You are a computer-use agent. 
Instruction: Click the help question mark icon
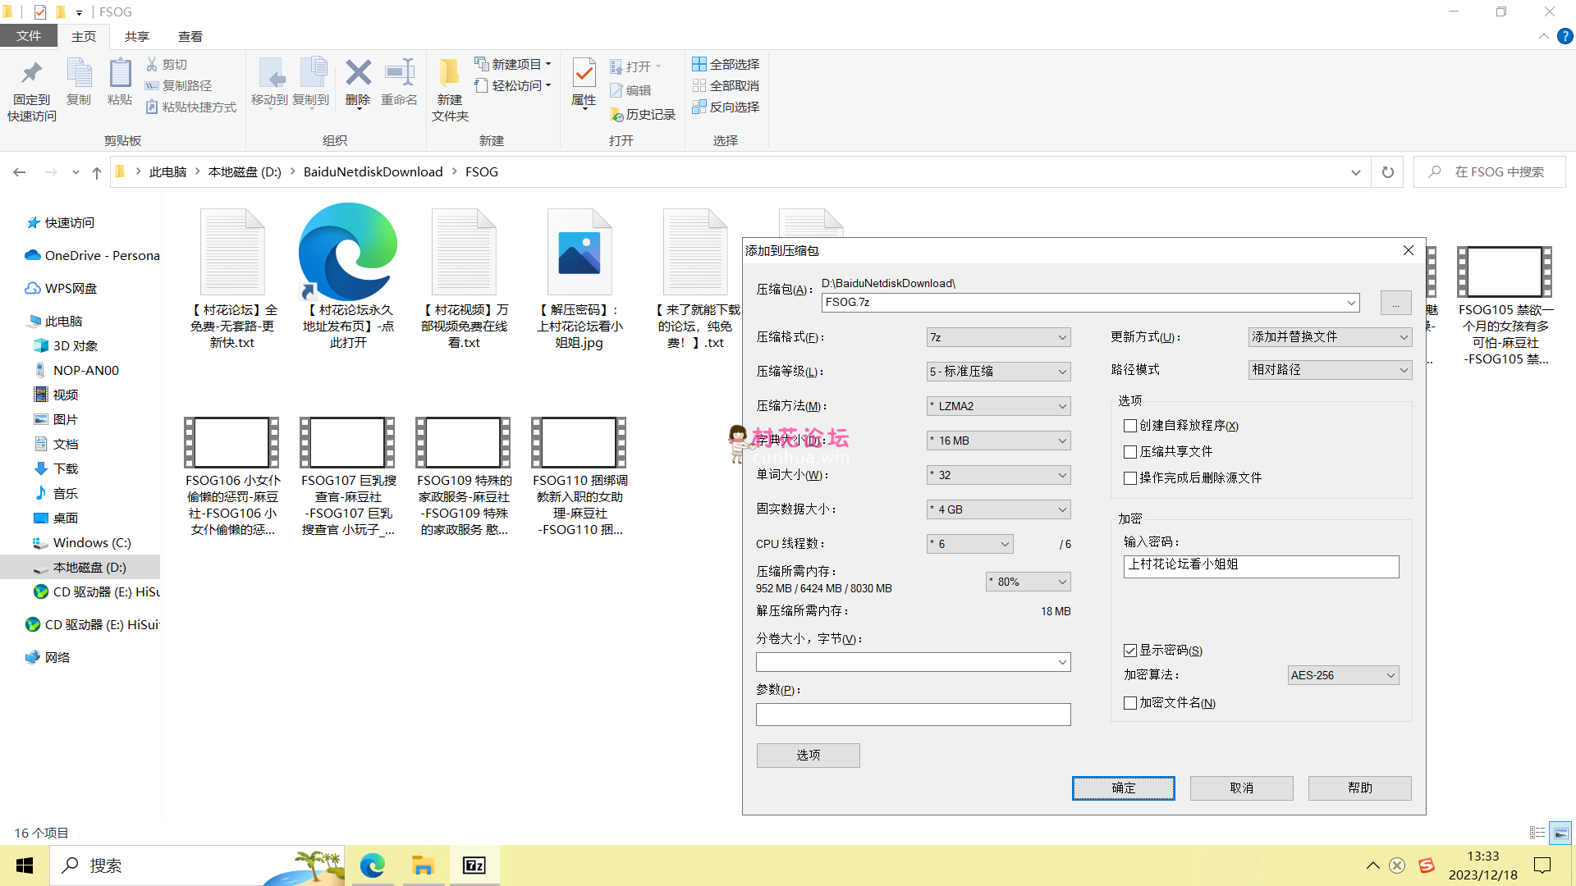point(1565,36)
